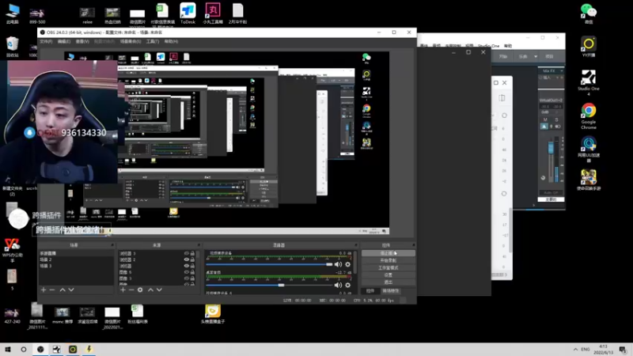The height and width of the screenshot is (356, 633).
Task: Open 帮助(H) menu in OBS
Action: tap(171, 42)
